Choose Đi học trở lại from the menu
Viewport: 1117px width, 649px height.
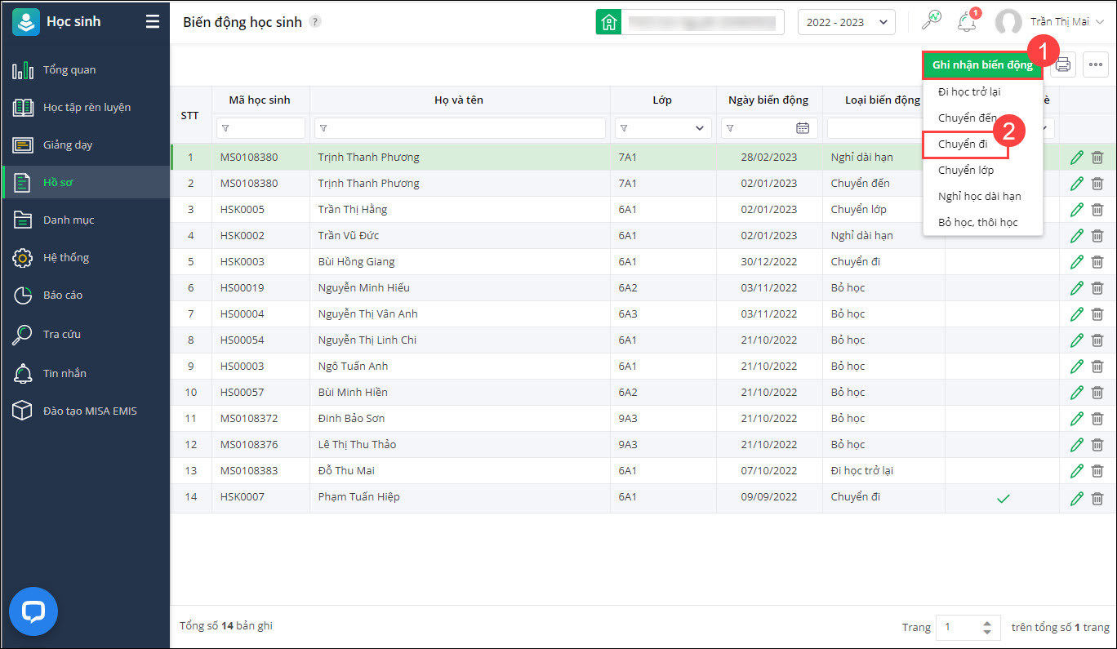click(969, 92)
